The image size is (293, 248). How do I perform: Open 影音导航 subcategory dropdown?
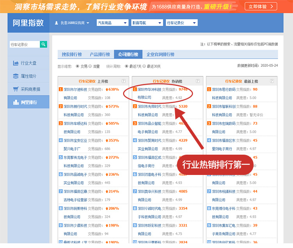click(147, 23)
